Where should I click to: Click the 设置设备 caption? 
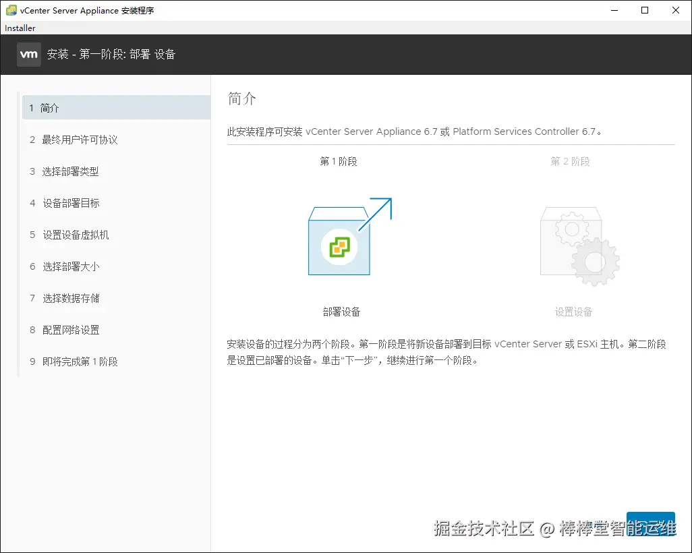click(x=573, y=312)
